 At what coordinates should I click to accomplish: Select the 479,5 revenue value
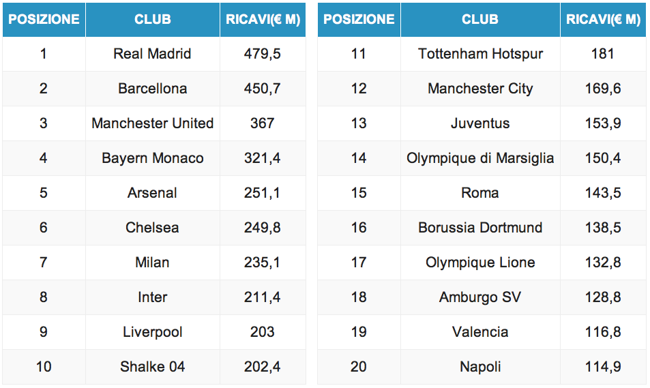[x=262, y=54]
